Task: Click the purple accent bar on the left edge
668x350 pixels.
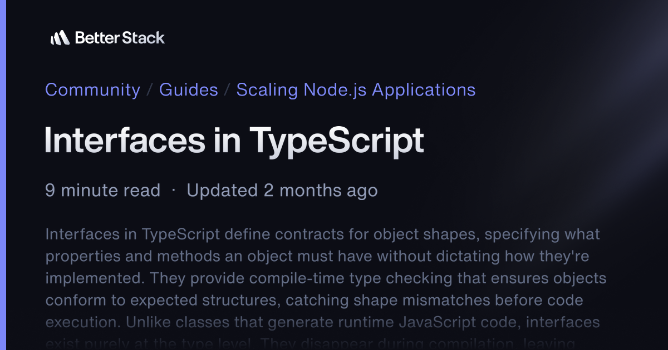Action: coord(2,175)
